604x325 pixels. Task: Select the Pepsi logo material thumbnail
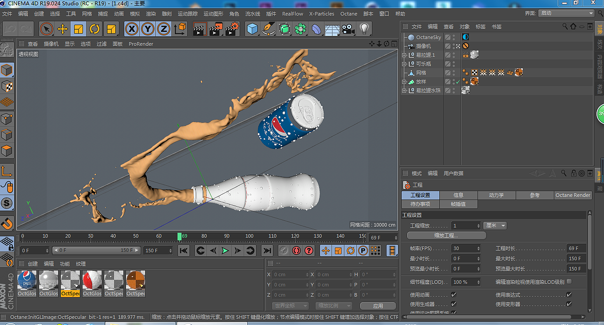coord(27,280)
